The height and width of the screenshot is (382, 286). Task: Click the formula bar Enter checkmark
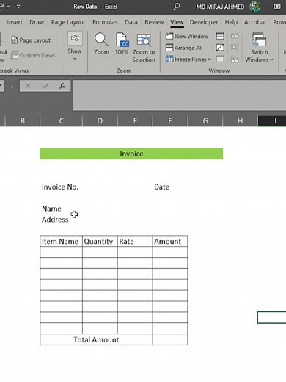point(45,86)
